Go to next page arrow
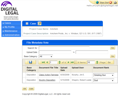The width and height of the screenshot is (118, 96). point(68,62)
